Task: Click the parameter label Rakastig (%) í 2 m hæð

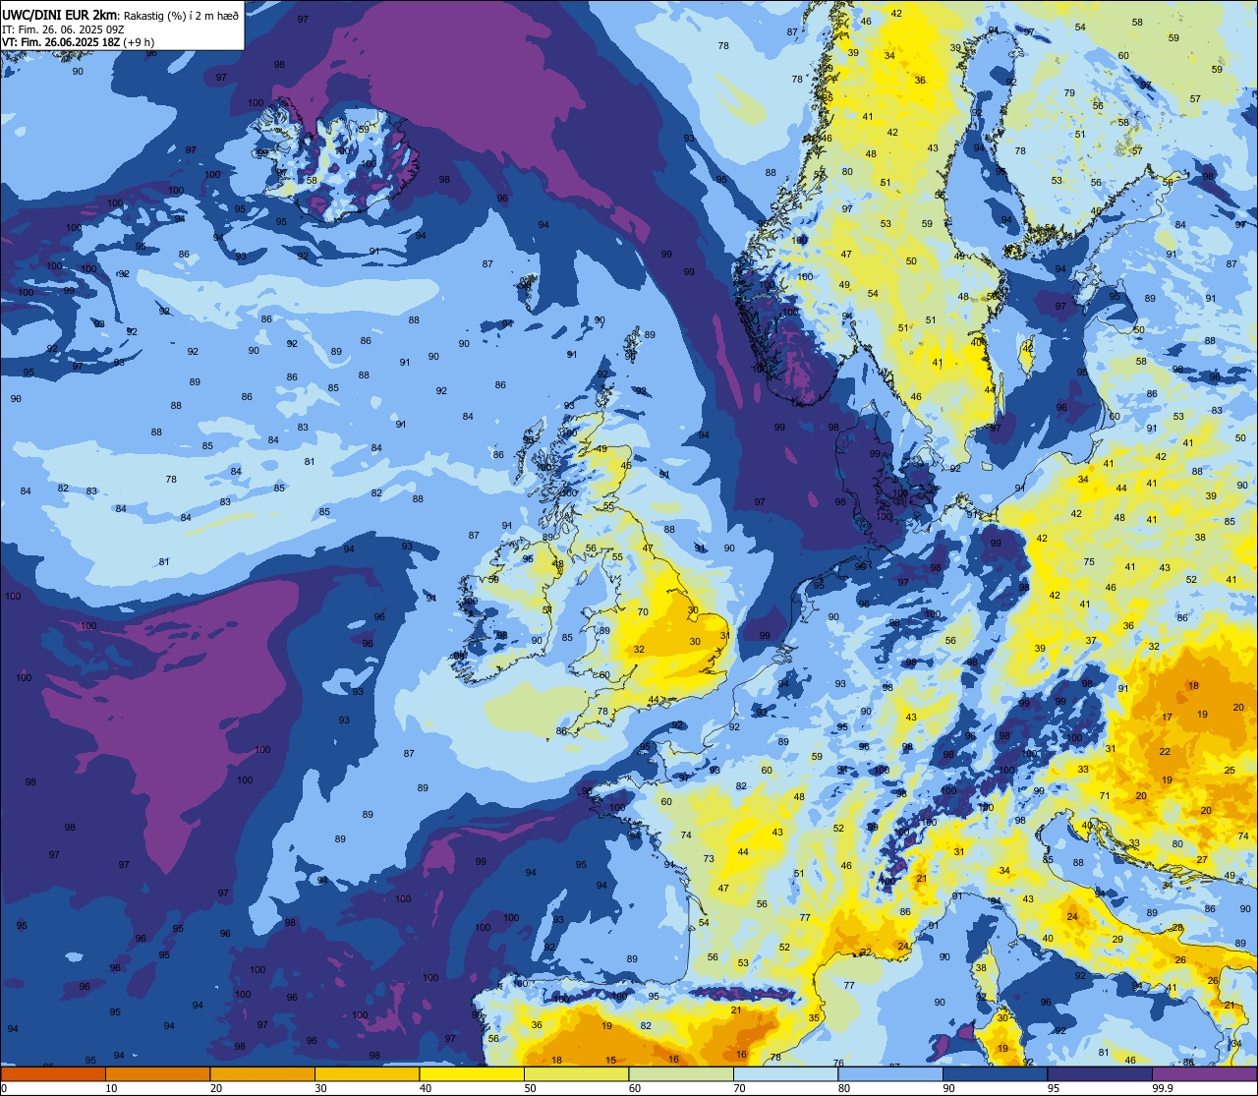Action: 181,15
